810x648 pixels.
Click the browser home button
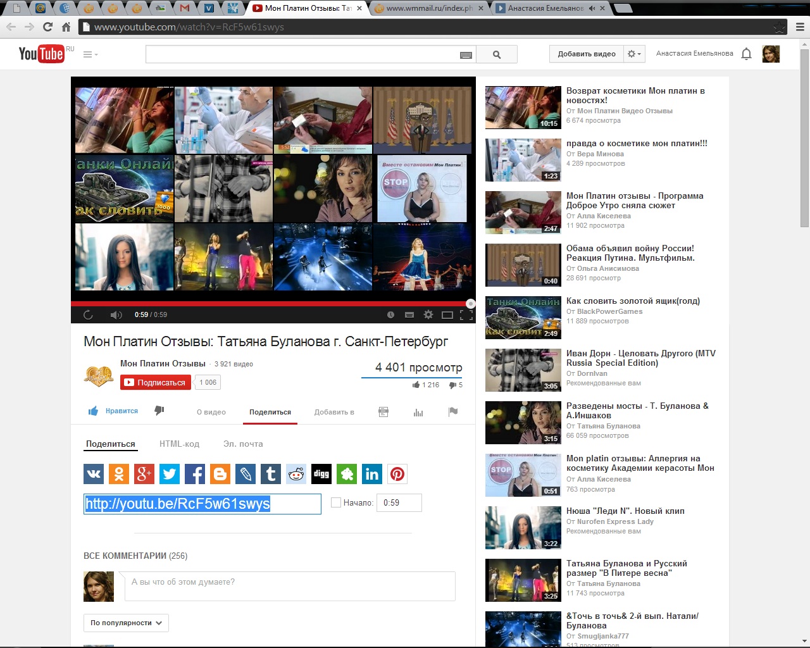[x=66, y=27]
